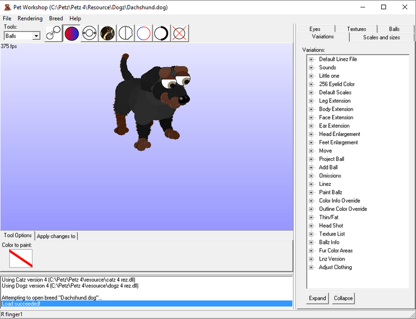Select the Texture List tree item

point(332,234)
